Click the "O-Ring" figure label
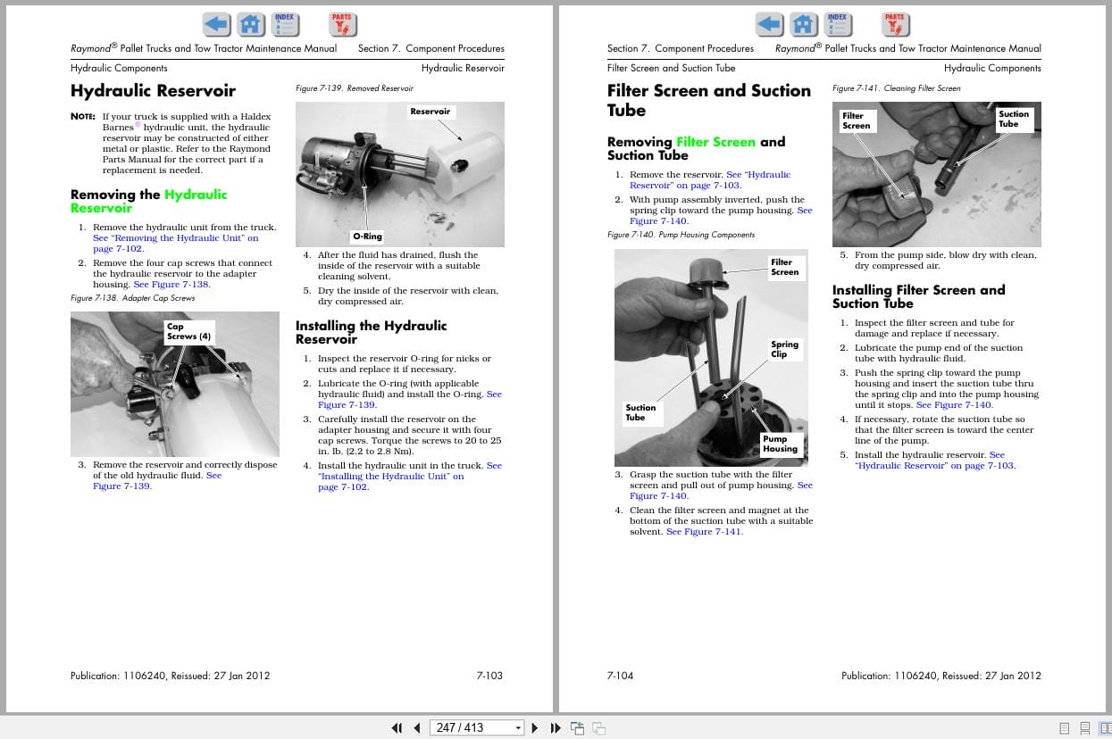 click(x=367, y=237)
